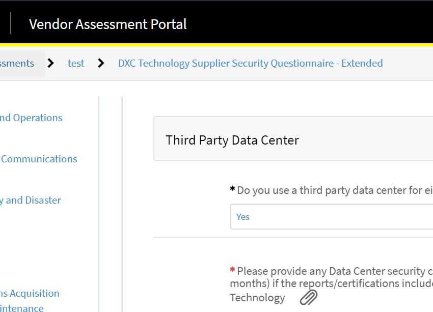Open the 'Yes' answer dropdown
Viewport: 433px width, 312px height.
332,216
